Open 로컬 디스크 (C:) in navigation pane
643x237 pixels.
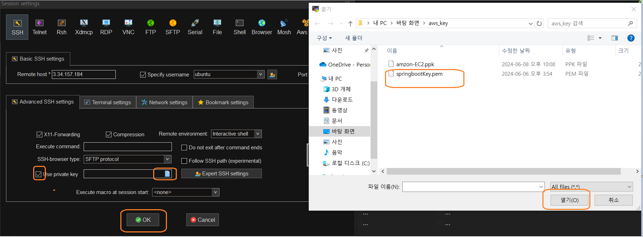(x=346, y=163)
